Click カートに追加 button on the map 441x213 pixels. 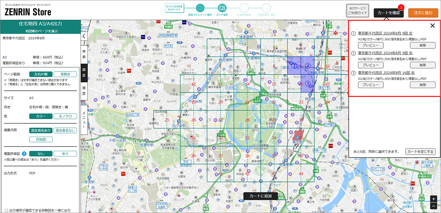pos(261,196)
